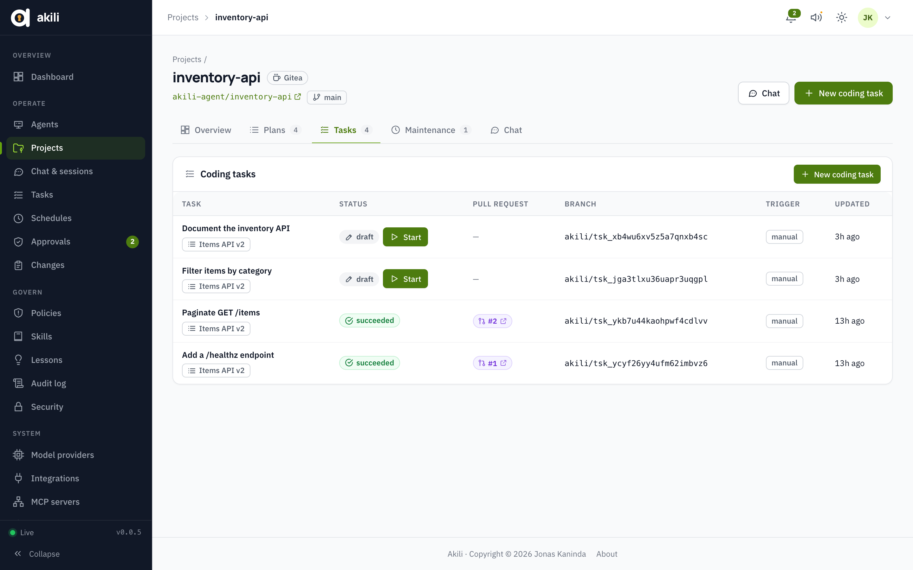Open Agents in the sidebar

[x=76, y=124]
